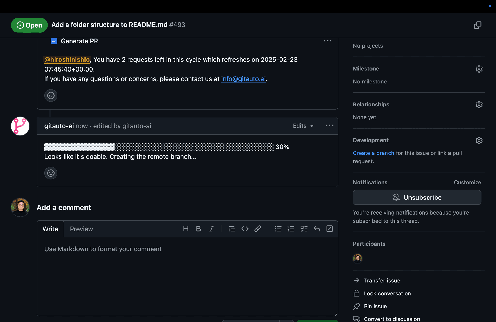The height and width of the screenshot is (322, 496).
Task: Insert a link using the toolbar icon
Action: click(258, 229)
